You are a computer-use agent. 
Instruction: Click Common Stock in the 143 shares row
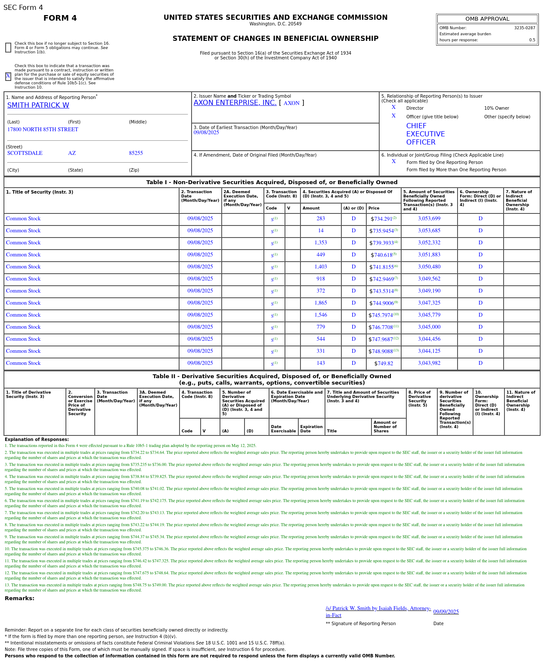[23, 363]
